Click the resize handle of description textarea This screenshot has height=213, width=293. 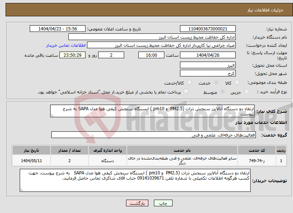click(52, 115)
